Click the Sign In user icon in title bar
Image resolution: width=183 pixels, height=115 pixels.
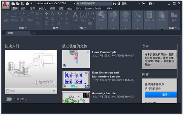pyautogui.click(x=119, y=4)
